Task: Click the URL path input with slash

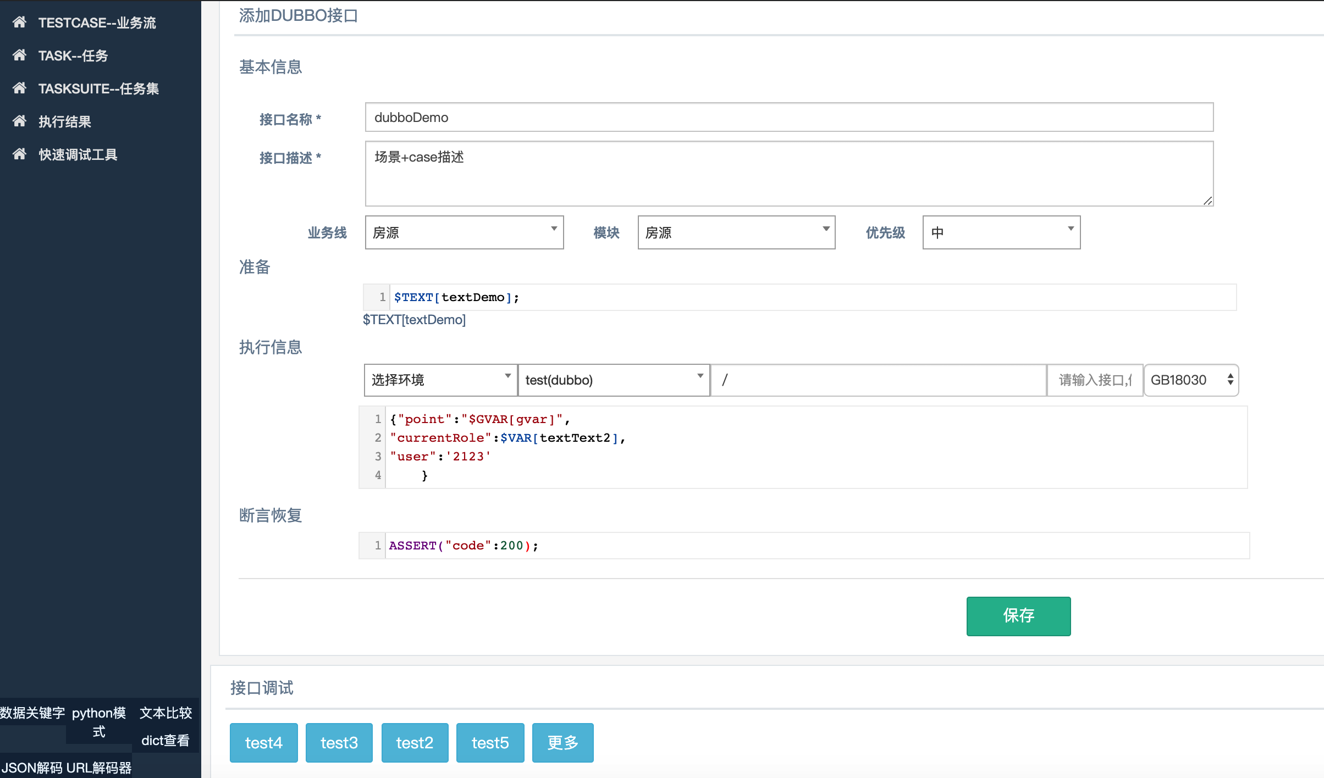Action: pos(879,380)
